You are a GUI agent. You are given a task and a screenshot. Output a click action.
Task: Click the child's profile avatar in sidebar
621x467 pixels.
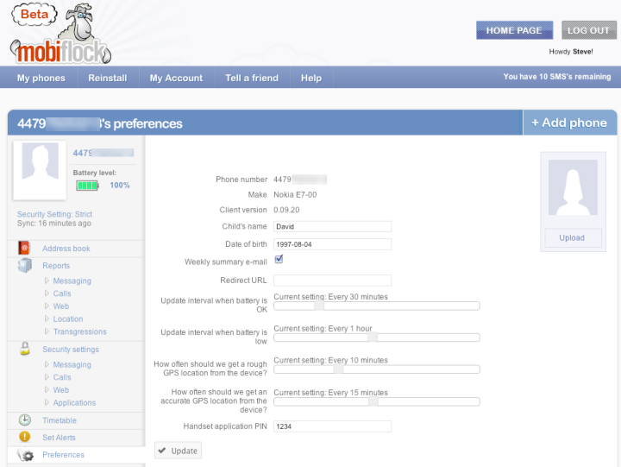coord(40,170)
